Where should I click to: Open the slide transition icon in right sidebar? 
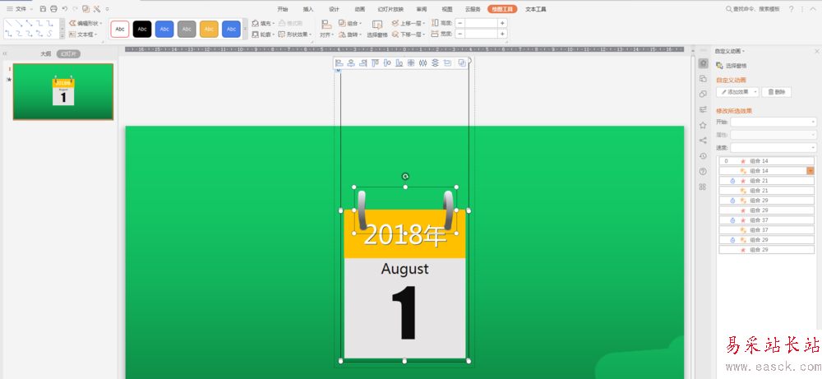(703, 79)
